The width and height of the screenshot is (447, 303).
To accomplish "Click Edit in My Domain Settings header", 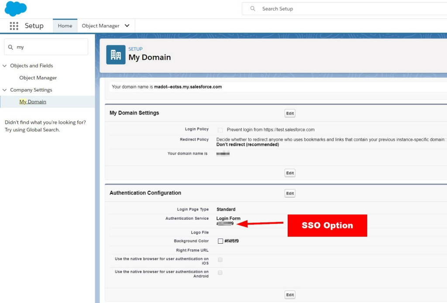I will click(x=290, y=113).
